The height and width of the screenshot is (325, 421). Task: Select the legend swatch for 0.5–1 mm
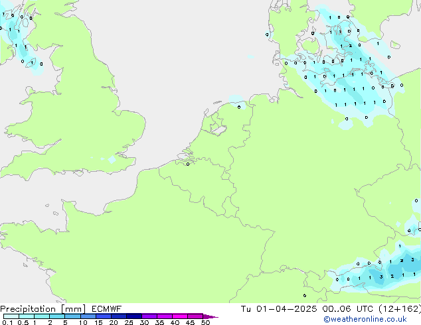(27, 316)
